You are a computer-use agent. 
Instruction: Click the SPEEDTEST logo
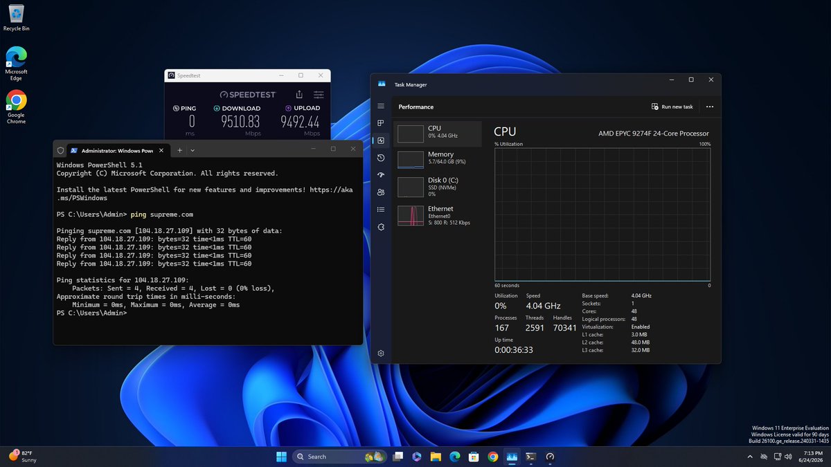pyautogui.click(x=247, y=95)
